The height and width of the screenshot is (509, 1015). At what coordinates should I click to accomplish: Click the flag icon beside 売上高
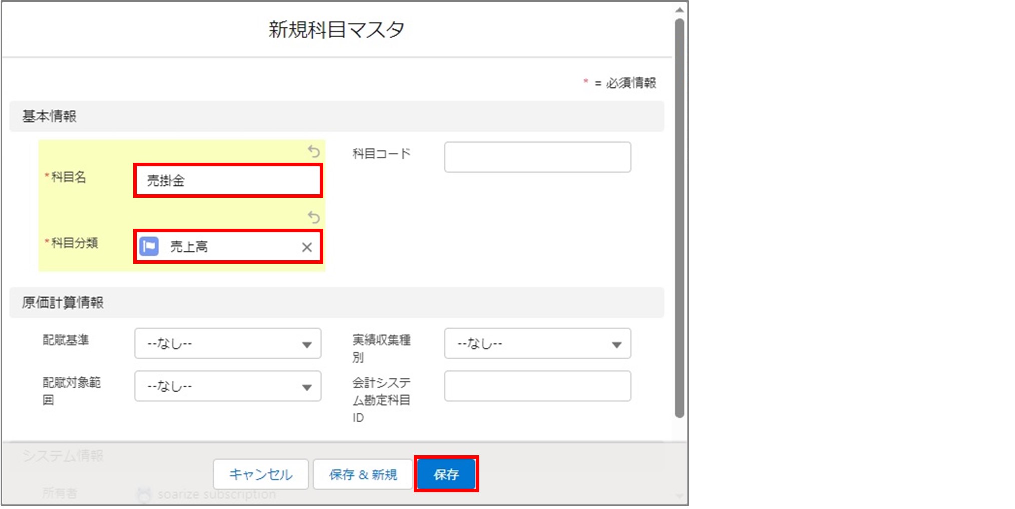(x=149, y=246)
